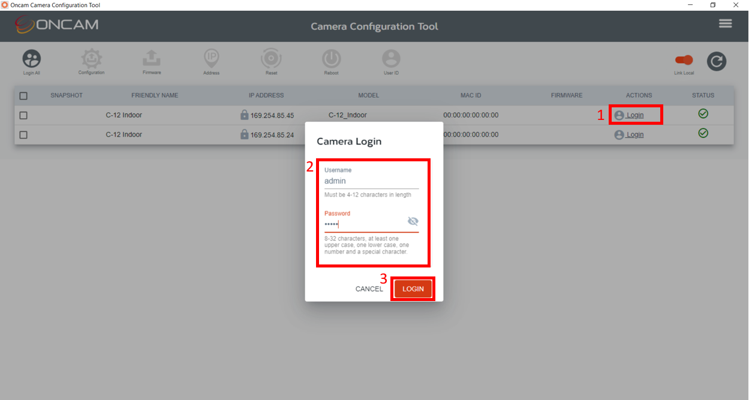Click the STATUS column header

(x=703, y=95)
